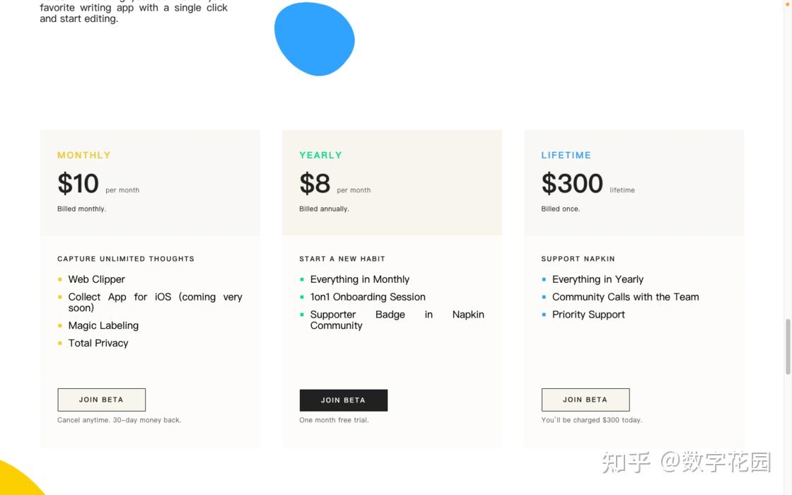This screenshot has height=495, width=792.
Task: Click JOIN BETA under the Yearly plan
Action: pos(343,400)
